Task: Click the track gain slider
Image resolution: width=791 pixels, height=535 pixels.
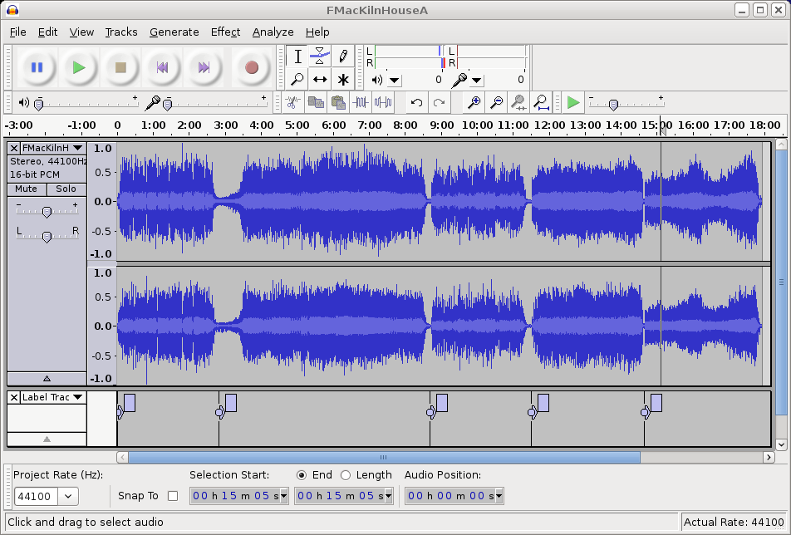Action: (x=47, y=212)
